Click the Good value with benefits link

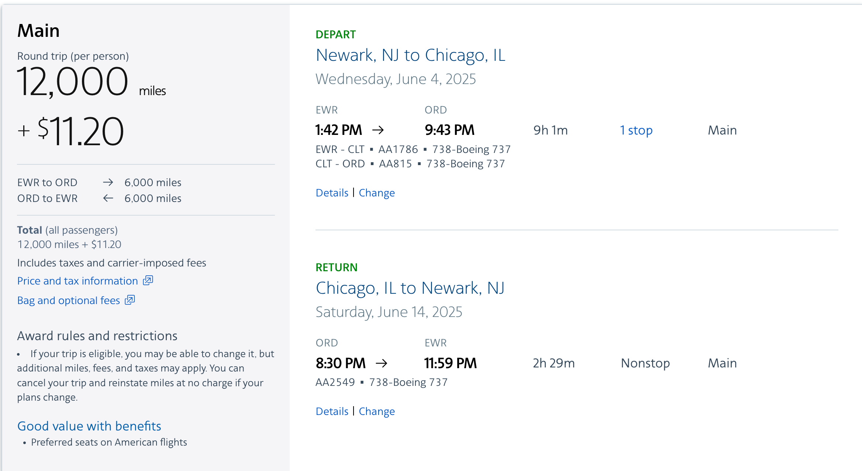(x=89, y=426)
